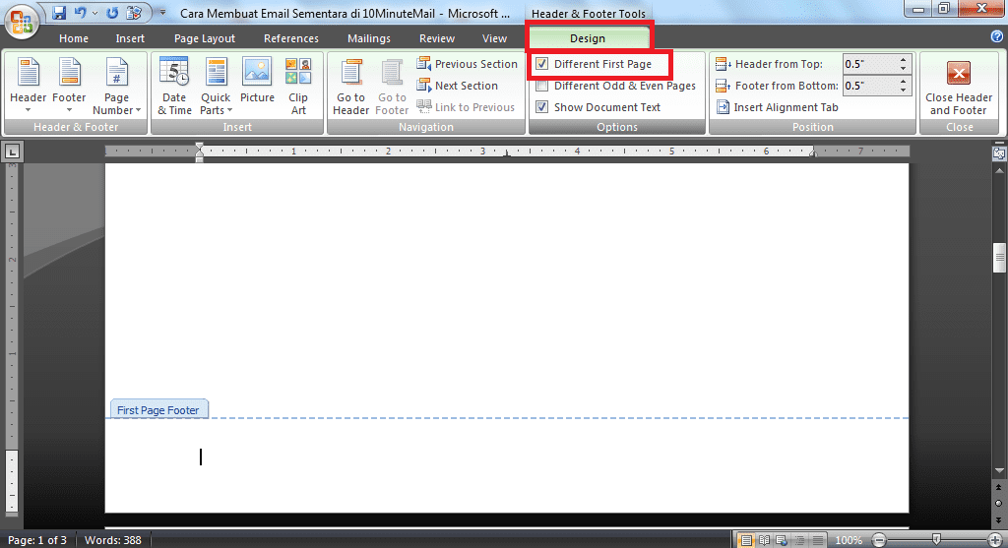This screenshot has height=548, width=1008.
Task: Insert Clip Art
Action: (298, 87)
